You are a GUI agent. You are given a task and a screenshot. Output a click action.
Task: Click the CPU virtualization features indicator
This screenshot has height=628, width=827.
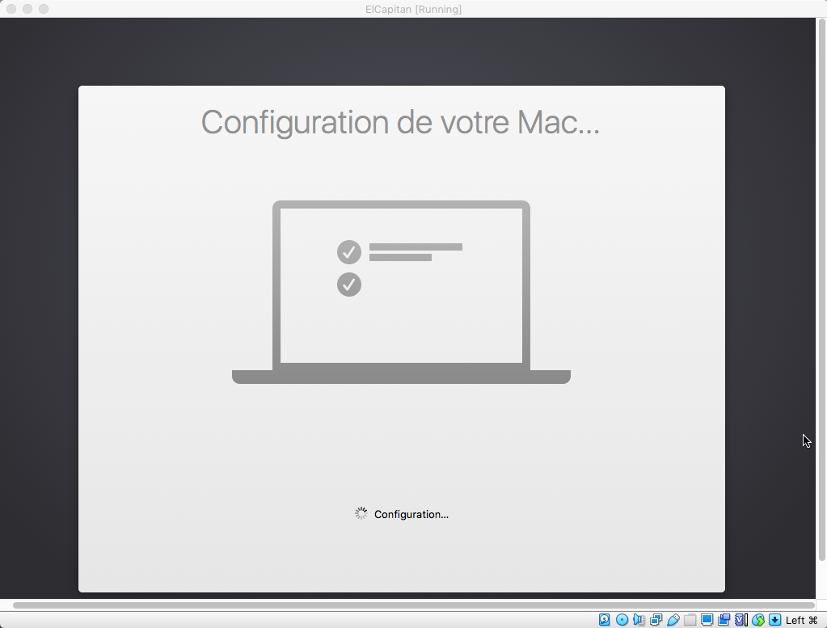click(741, 620)
